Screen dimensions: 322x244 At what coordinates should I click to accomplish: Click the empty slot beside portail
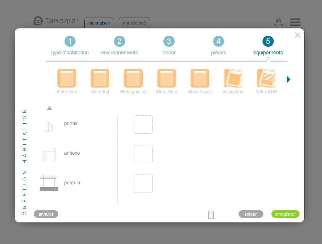coord(143,125)
